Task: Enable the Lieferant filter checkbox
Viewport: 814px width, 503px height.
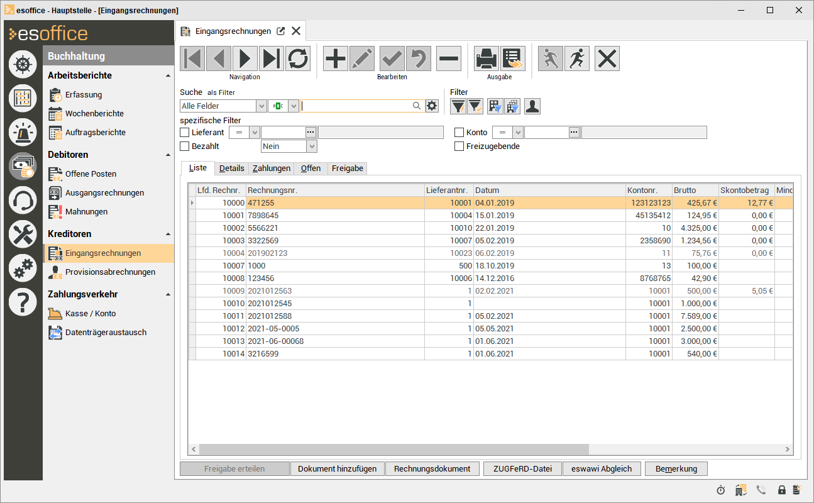Action: pyautogui.click(x=185, y=133)
